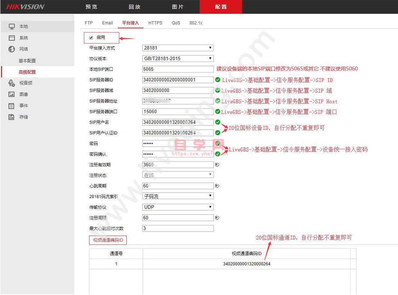Click the 本地SIP端口 input field

178,69
